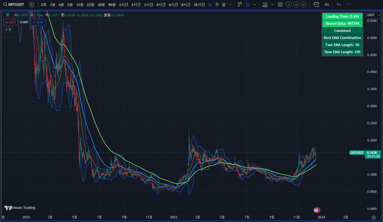The image size is (383, 222).
Task: Click the GRTUSDT price label on axis
Action: 357,153
